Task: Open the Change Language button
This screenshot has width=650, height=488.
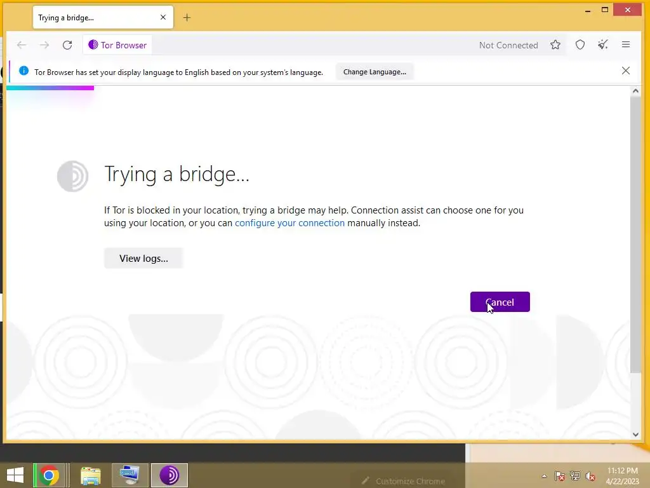Action: 375,72
